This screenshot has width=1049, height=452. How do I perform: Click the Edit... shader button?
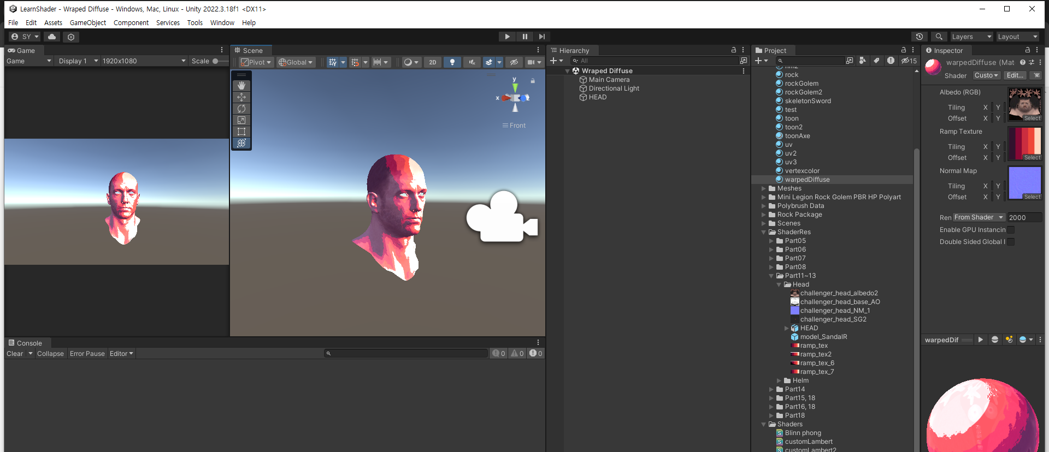point(1015,75)
